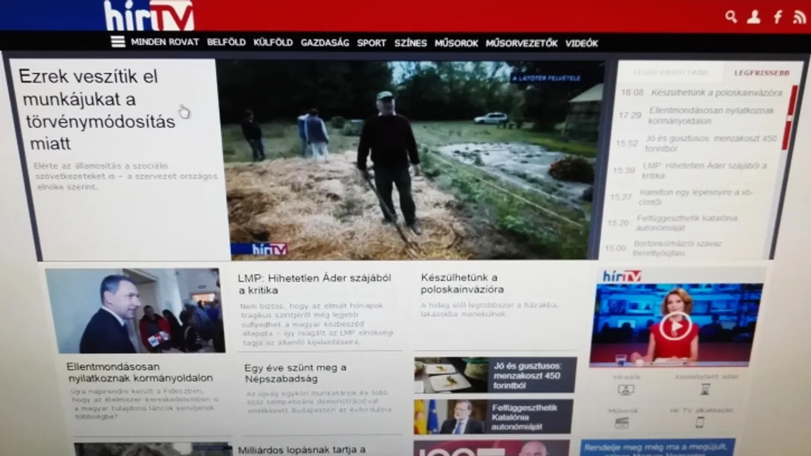The width and height of the screenshot is (811, 456).
Task: Open search via the magnifier icon
Action: 731,17
